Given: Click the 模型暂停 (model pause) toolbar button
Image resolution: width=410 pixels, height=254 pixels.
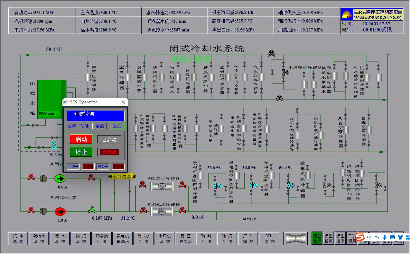Looking at the screenshot, I should (x=329, y=238).
